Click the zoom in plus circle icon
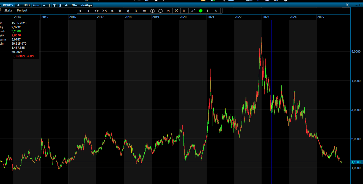The width and height of the screenshot is (363, 184). 152,11
